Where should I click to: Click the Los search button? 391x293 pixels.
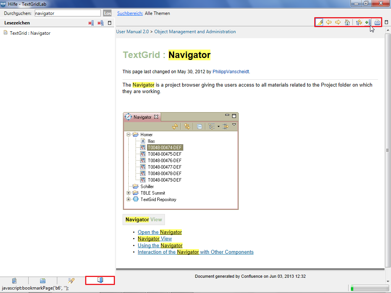coord(108,13)
